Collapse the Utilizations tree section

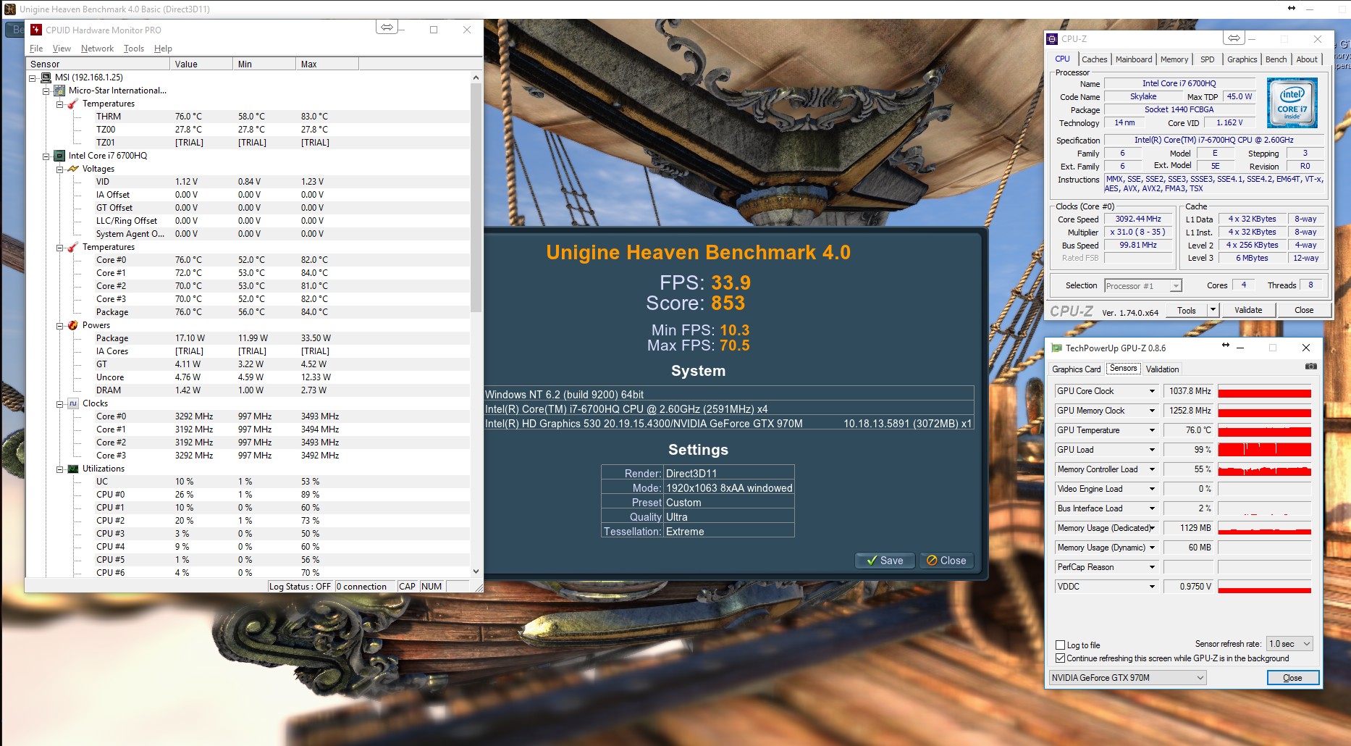pyautogui.click(x=60, y=469)
